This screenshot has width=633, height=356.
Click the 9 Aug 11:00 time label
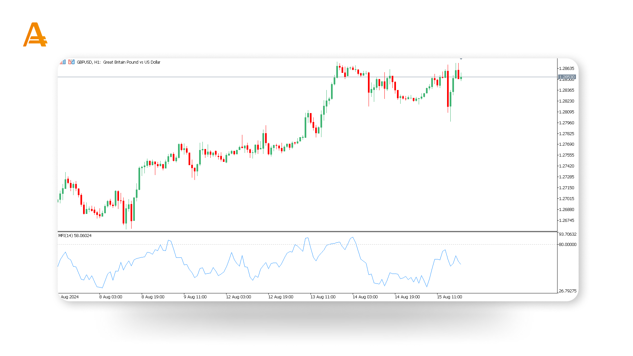point(195,297)
